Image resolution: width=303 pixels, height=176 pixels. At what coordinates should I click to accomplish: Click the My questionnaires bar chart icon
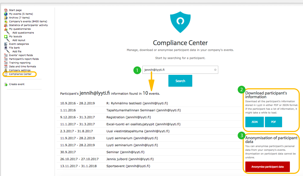coord(6,29)
